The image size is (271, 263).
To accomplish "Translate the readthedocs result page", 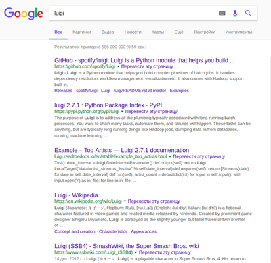I will 199,156.
